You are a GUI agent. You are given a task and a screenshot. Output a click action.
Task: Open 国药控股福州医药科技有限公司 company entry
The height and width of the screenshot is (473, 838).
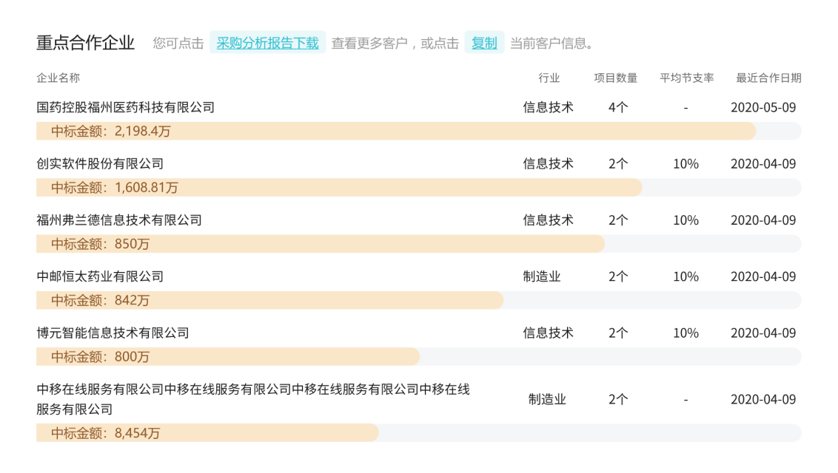[126, 107]
